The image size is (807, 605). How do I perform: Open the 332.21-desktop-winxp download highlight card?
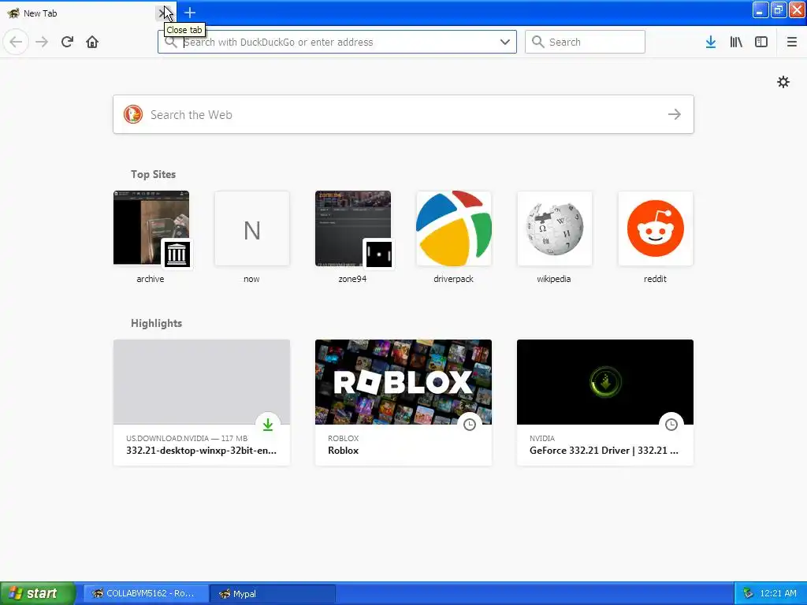point(202,403)
